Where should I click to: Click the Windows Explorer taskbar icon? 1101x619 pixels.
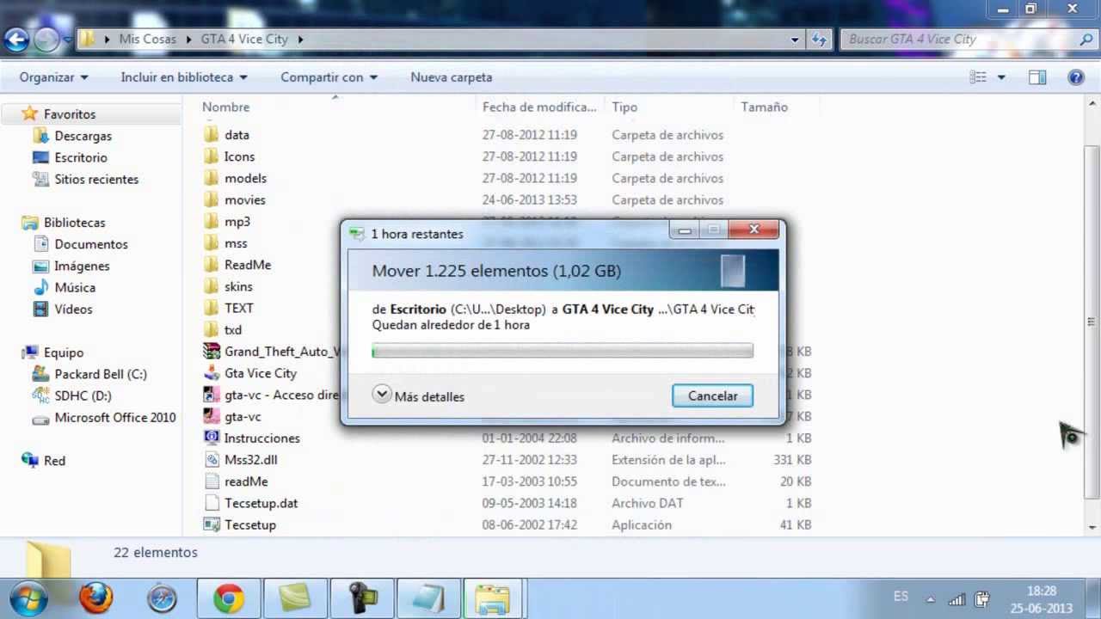pyautogui.click(x=493, y=598)
